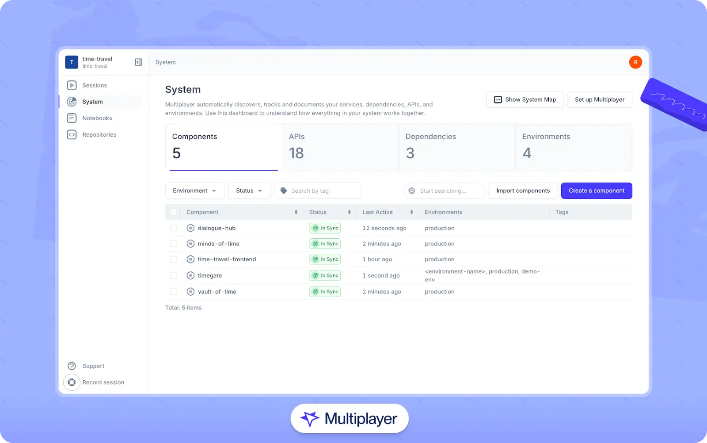Image resolution: width=707 pixels, height=443 pixels.
Task: Click the Show System Map button
Action: point(525,99)
